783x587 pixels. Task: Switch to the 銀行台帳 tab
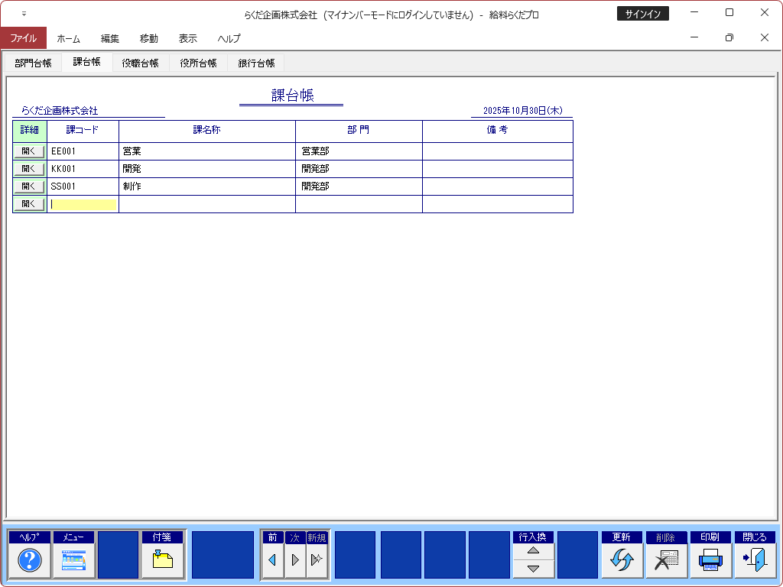(x=256, y=63)
